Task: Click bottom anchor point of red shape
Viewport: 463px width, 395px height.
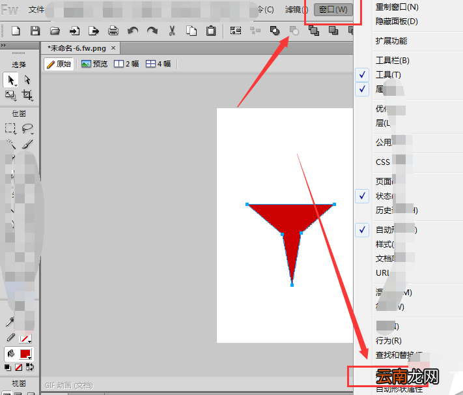Action: [x=292, y=285]
